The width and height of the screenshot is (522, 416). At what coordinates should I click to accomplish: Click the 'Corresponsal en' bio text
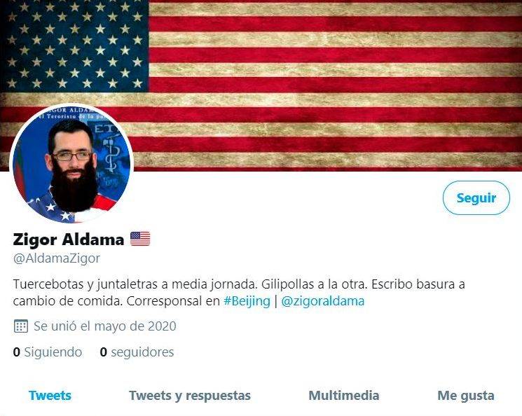click(x=173, y=301)
